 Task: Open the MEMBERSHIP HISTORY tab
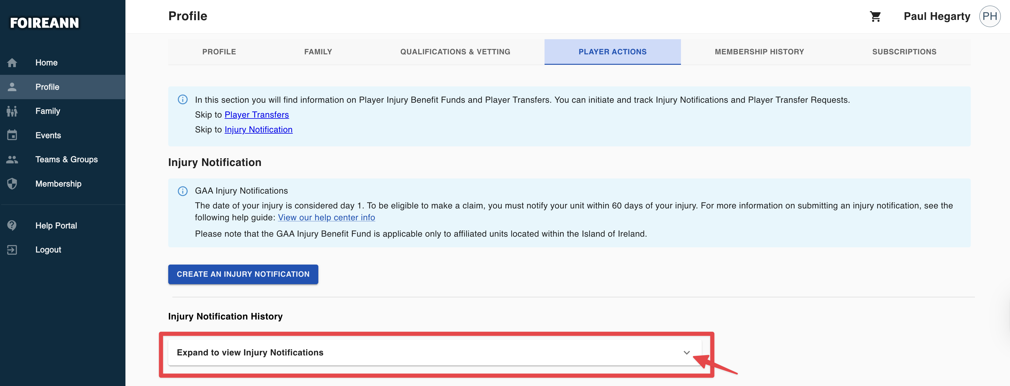click(759, 52)
